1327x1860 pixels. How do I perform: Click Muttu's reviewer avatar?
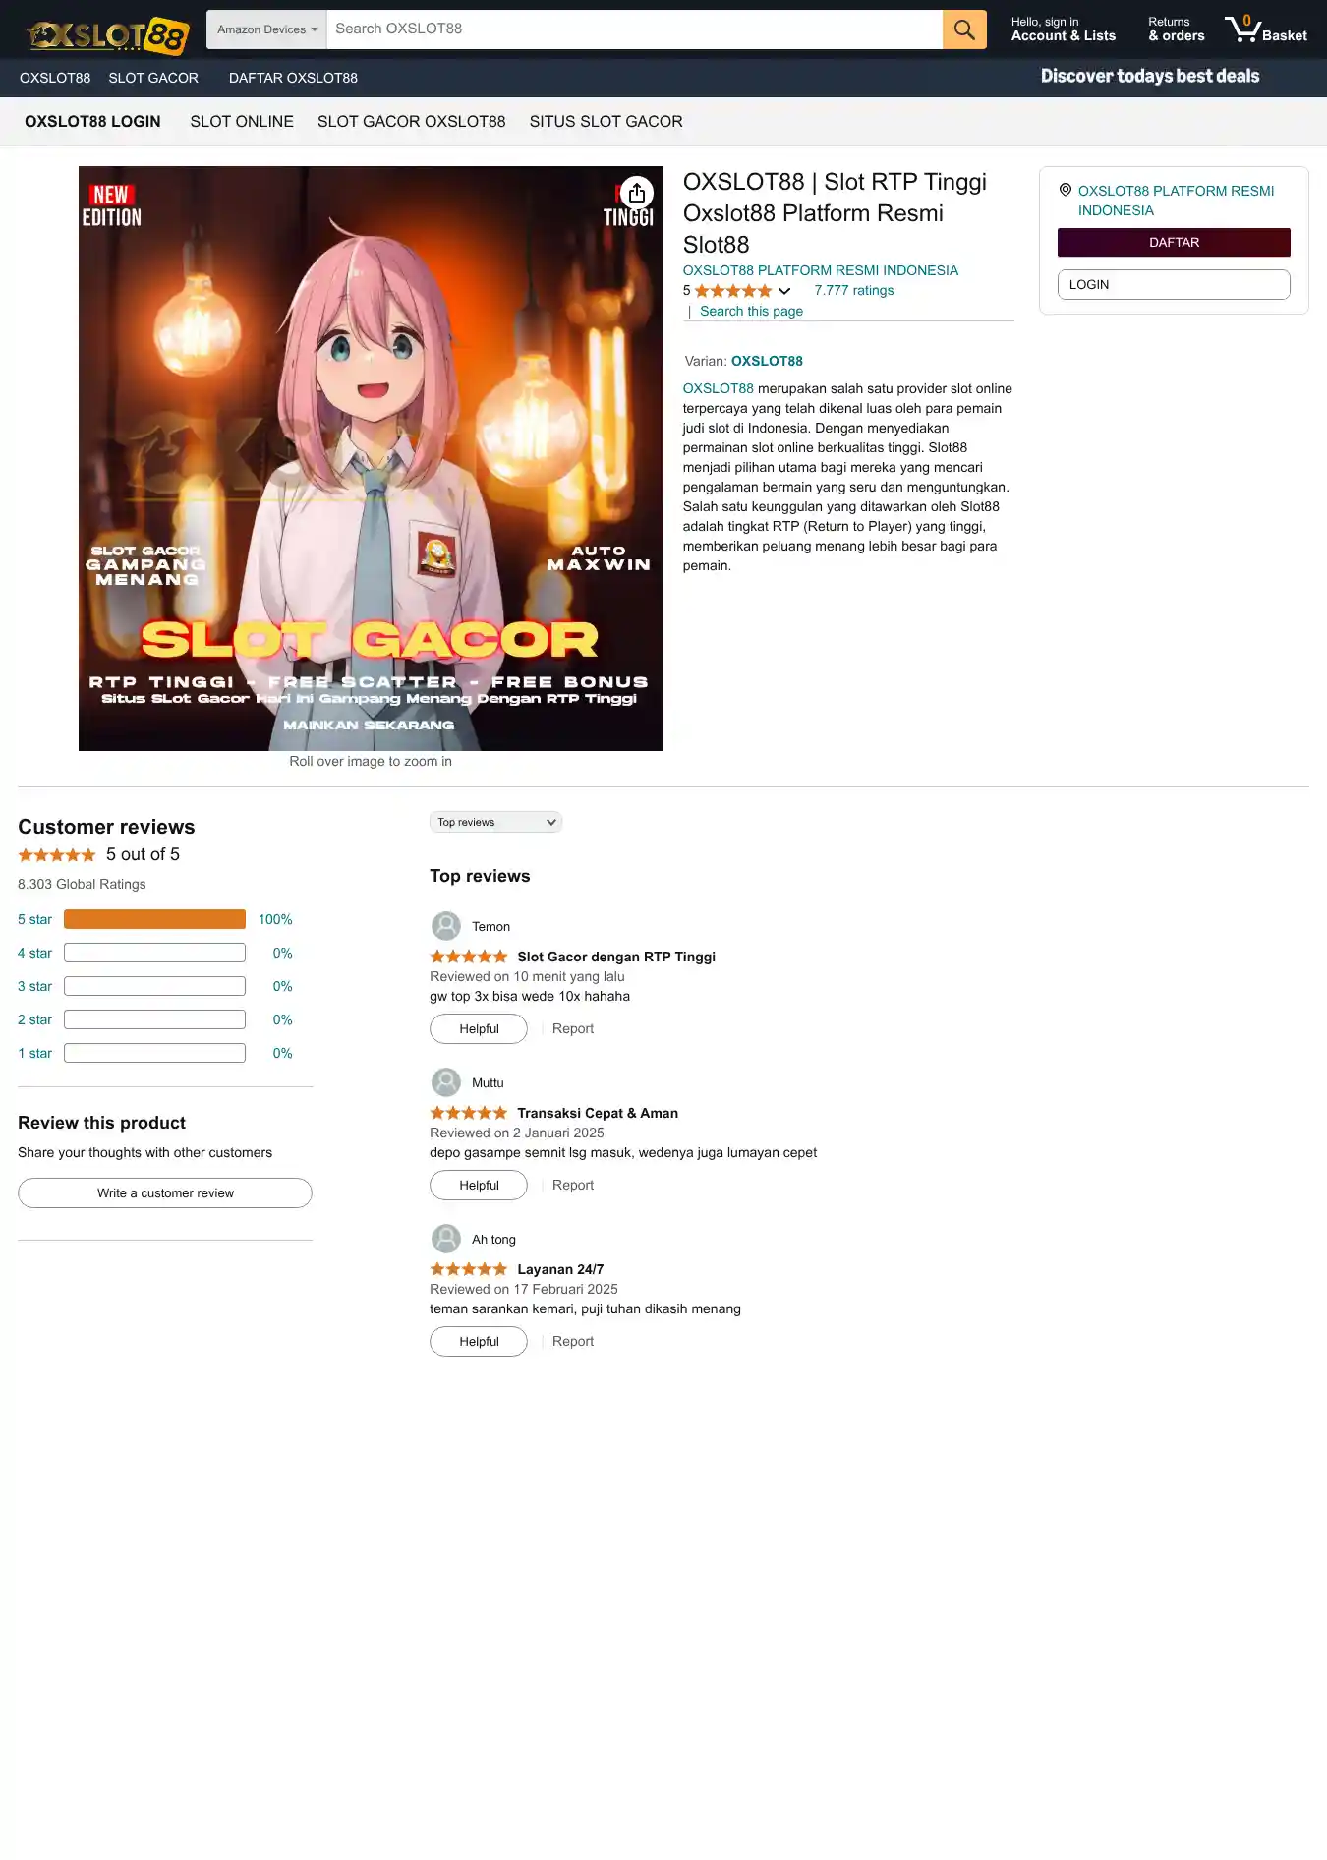click(x=446, y=1082)
